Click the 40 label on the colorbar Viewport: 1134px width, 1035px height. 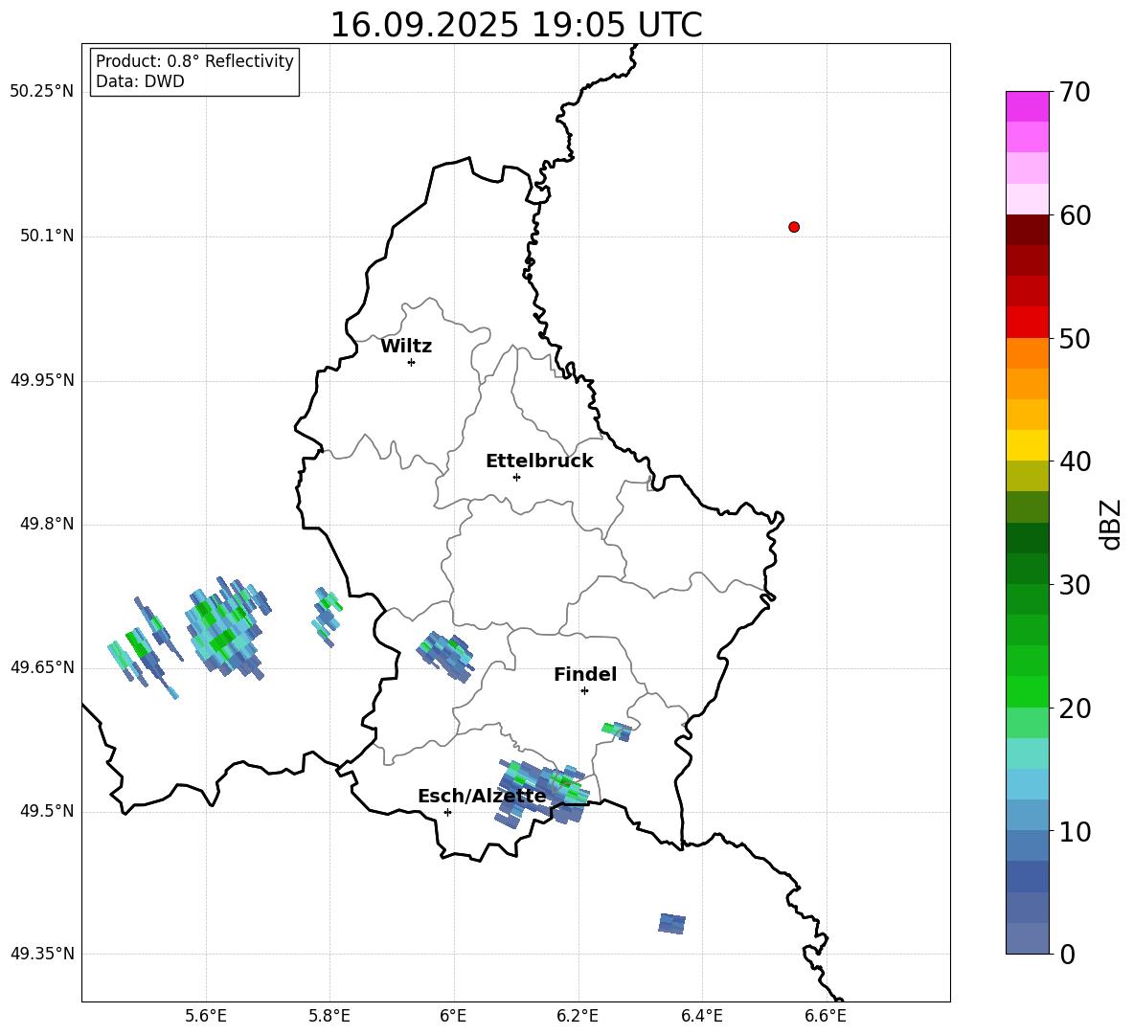point(1075,461)
